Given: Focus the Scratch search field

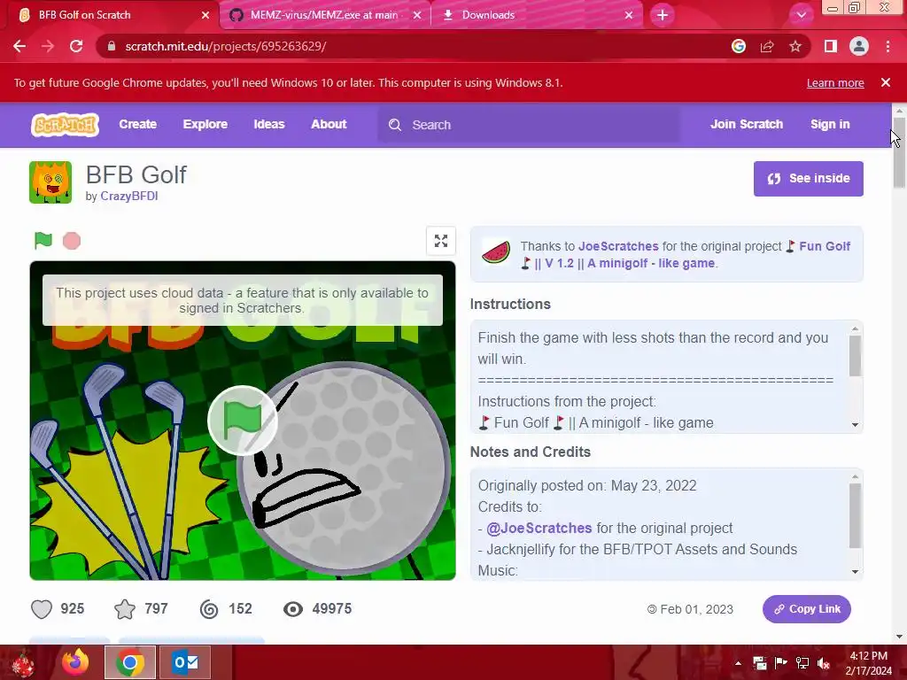Looking at the screenshot, I should pyautogui.click(x=530, y=125).
